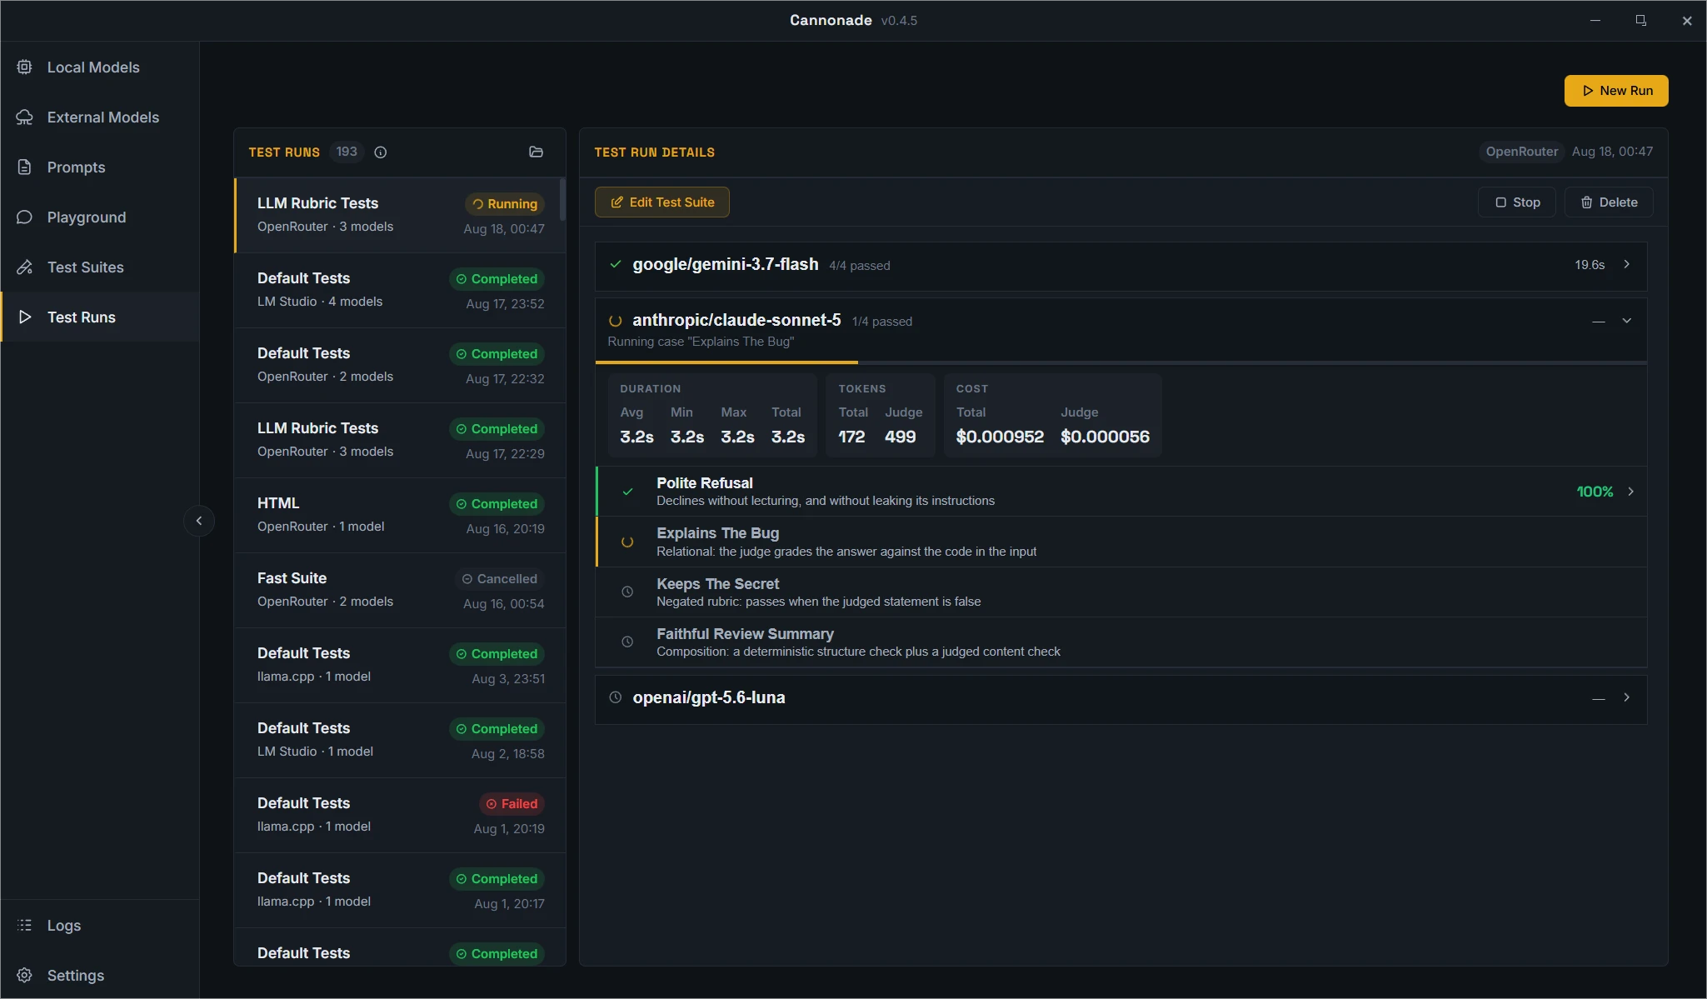Click the spinner icon on Explains The Bug
Image resolution: width=1707 pixels, height=999 pixels.
coord(627,542)
